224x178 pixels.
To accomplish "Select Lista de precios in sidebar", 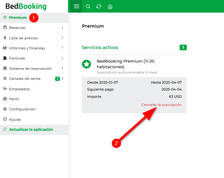I will pyautogui.click(x=34, y=38).
